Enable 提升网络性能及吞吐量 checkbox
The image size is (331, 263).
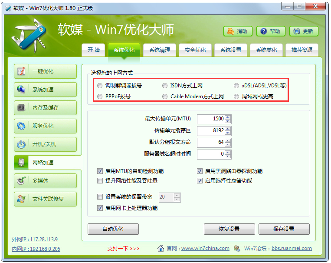(x=100, y=181)
